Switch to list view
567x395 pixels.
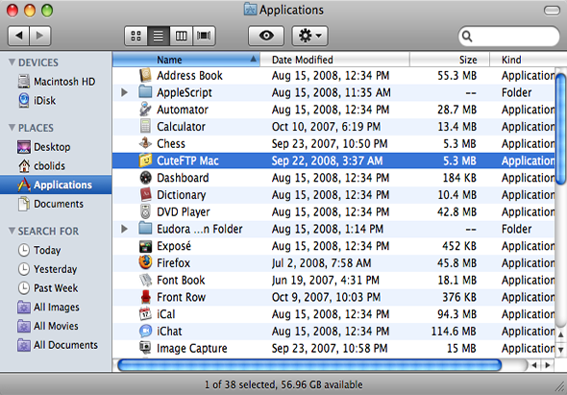159,36
